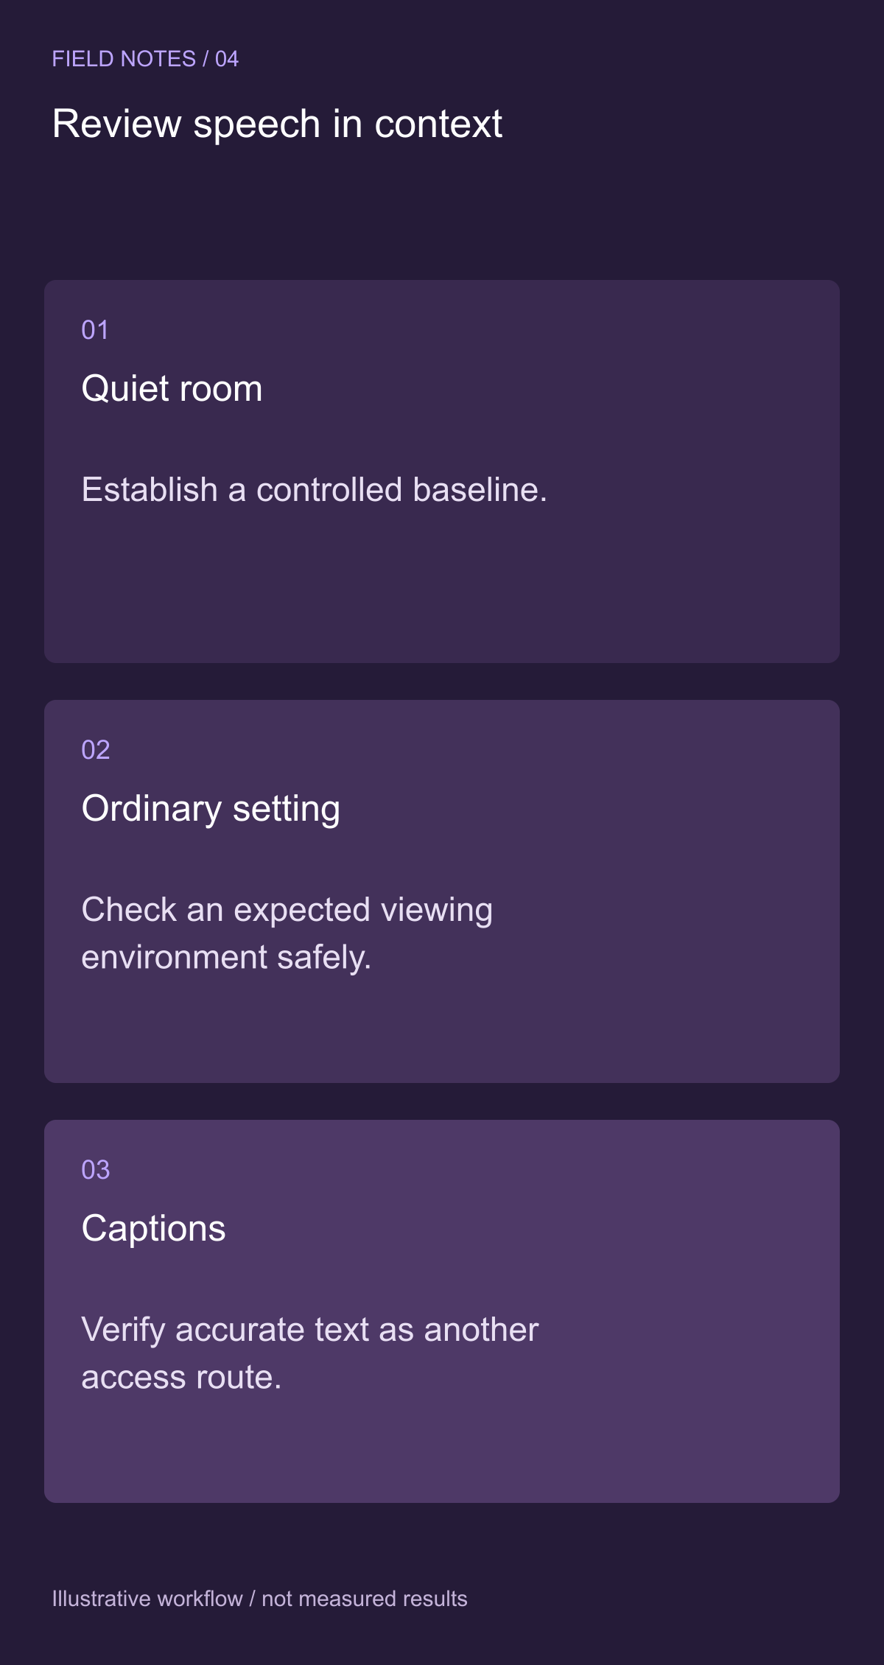Click the Check an expected viewing text

coord(287,910)
